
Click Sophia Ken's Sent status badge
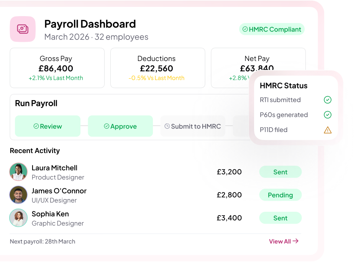coord(280,218)
